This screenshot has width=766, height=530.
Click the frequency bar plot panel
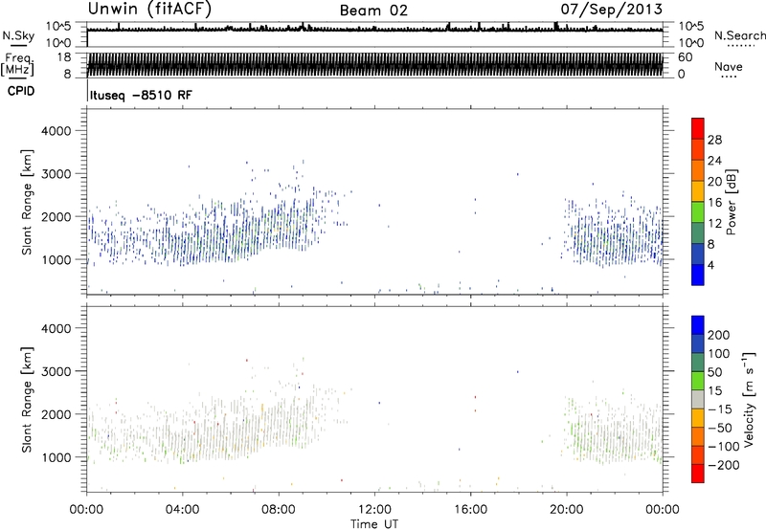(374, 64)
